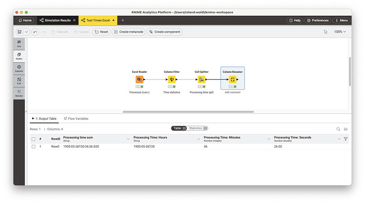Expand Processing Time: Hours column menu
Viewport: 365px width, 203px height.
[198, 139]
